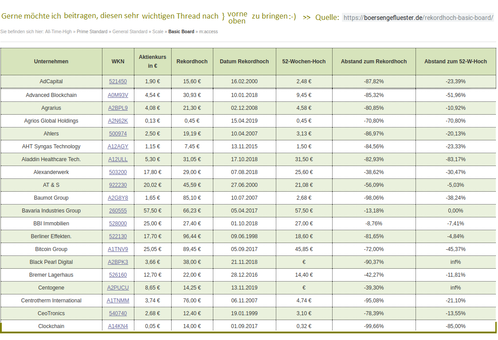The height and width of the screenshot is (340, 498).
Task: Click the Abstand zum 52-W-Hoch header
Action: pyautogui.click(x=455, y=62)
